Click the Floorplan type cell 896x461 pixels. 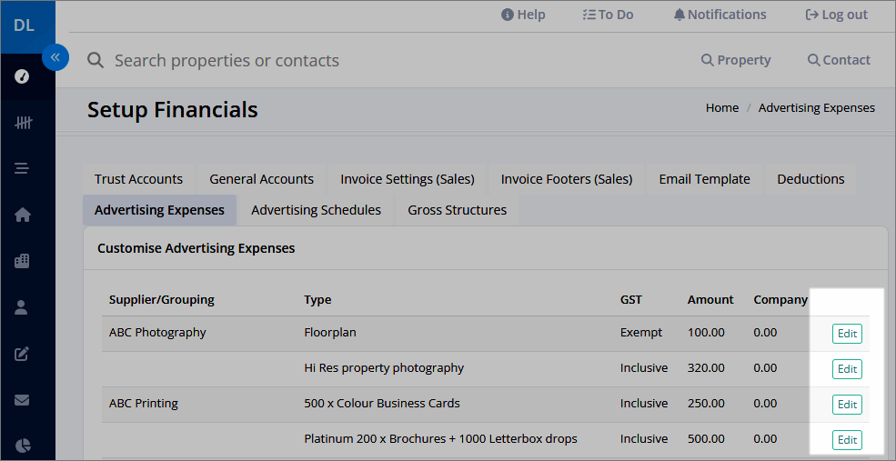coord(330,332)
